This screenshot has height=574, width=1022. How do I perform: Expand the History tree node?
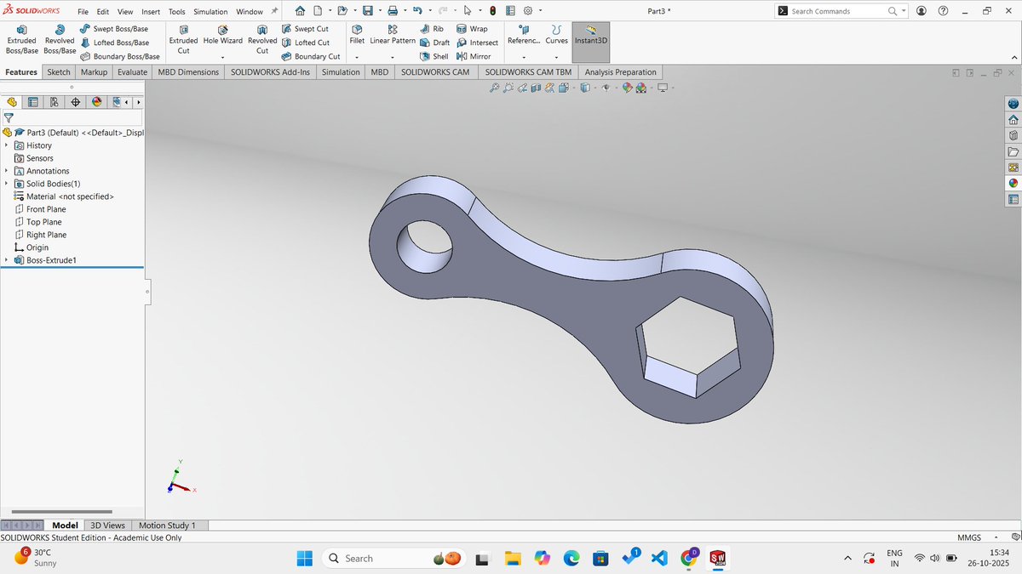(7, 145)
